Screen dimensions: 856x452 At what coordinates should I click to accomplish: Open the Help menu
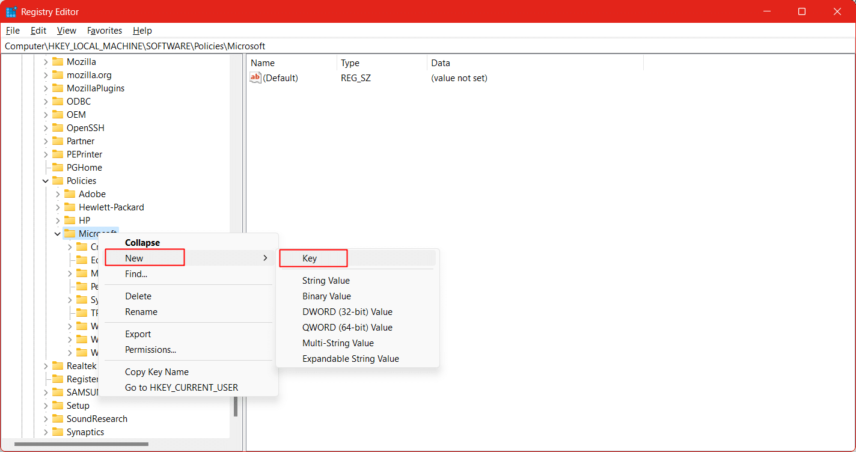pos(142,30)
